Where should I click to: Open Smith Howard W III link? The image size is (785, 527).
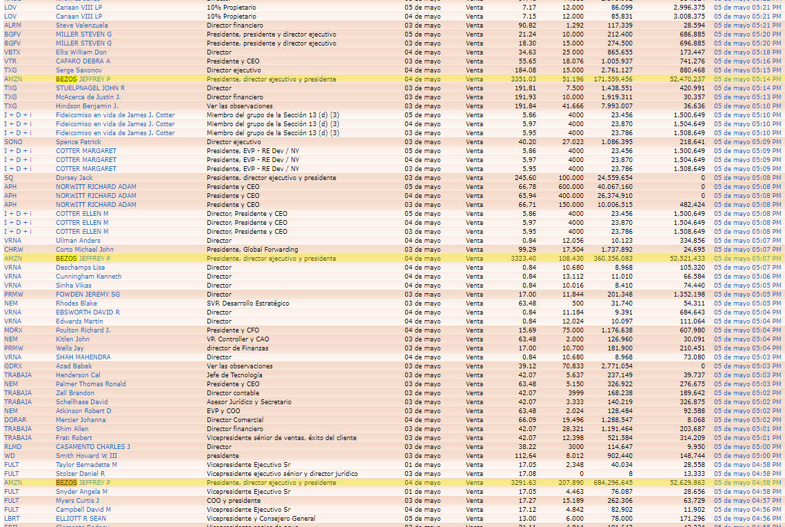[86, 455]
